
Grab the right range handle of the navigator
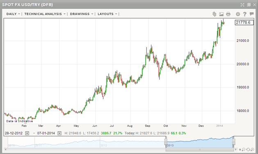(x=234, y=141)
